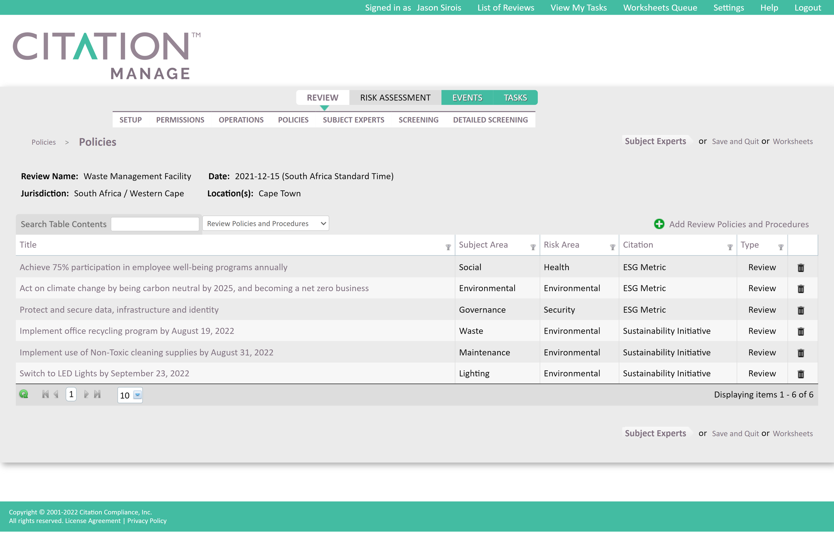The image size is (834, 534).
Task: Delete the Switch to LED Lights policy
Action: coord(801,374)
